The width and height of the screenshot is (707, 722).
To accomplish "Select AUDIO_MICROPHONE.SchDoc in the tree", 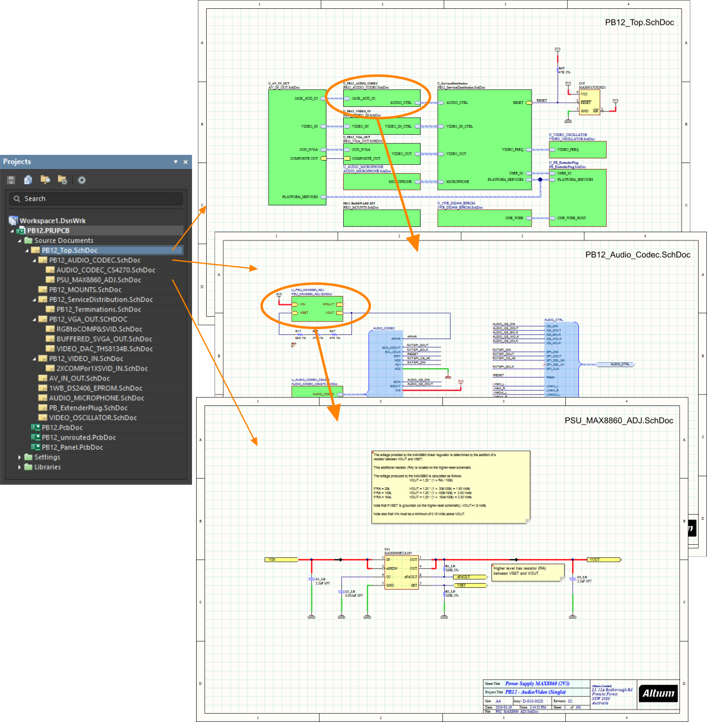I will click(x=96, y=398).
